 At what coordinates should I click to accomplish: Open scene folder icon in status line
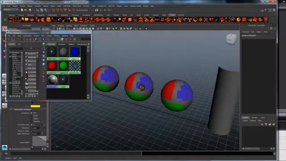26,10
